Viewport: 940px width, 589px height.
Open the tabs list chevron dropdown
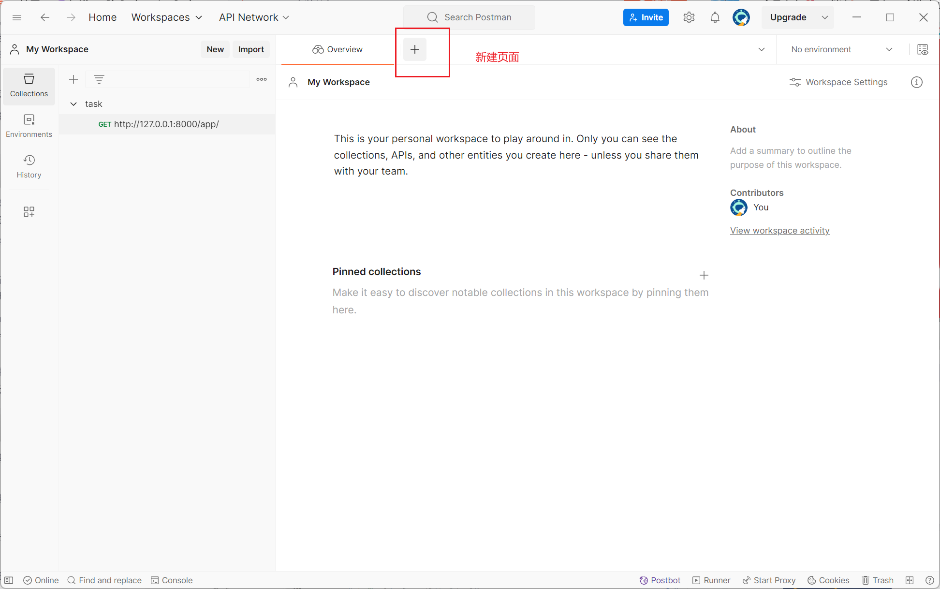click(x=762, y=49)
